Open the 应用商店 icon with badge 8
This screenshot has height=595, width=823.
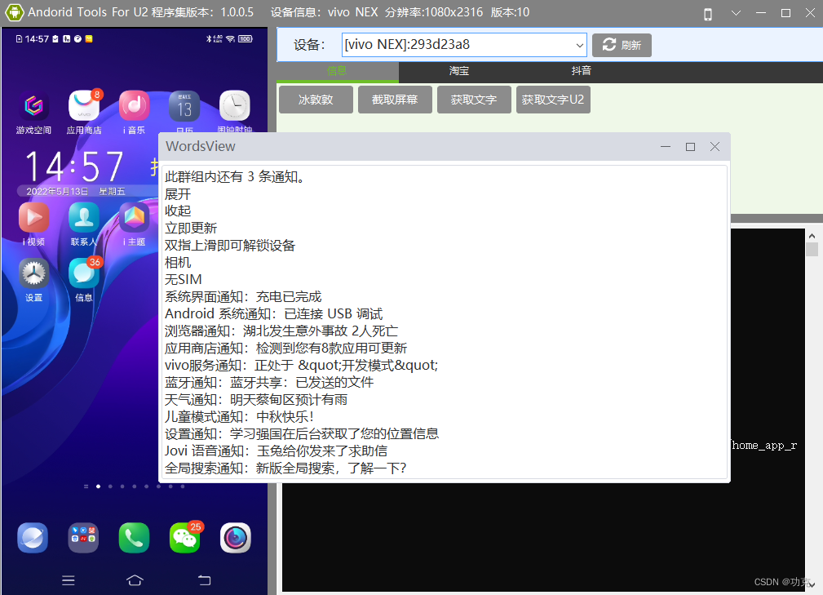[83, 106]
